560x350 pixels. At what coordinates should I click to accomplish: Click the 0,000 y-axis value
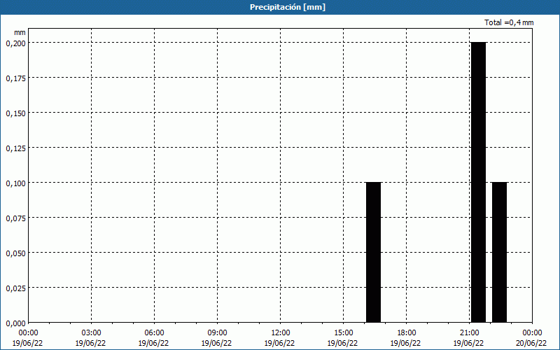[x=15, y=323]
